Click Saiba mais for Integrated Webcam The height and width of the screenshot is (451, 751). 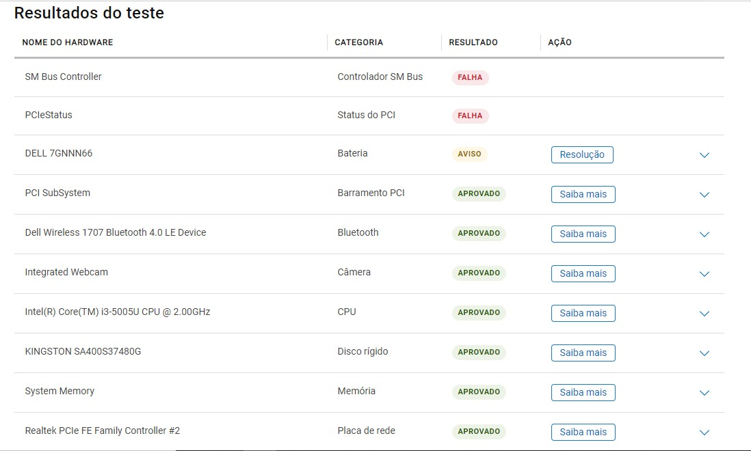pos(583,273)
